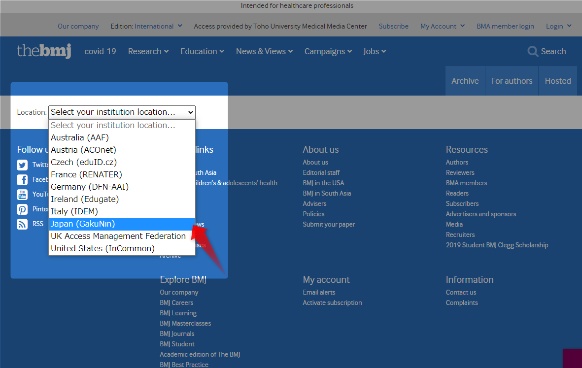Expand the Jobs menu
This screenshot has height=368, width=582.
tap(375, 52)
